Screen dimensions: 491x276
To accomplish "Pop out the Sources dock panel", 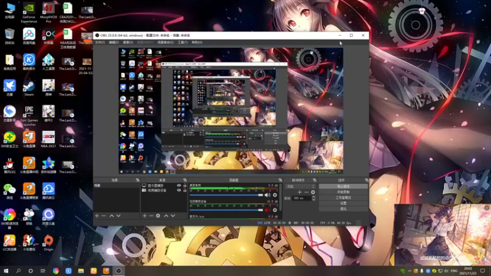I will 185,180.
